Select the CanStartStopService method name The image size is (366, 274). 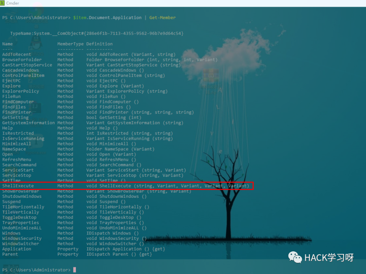[27, 65]
